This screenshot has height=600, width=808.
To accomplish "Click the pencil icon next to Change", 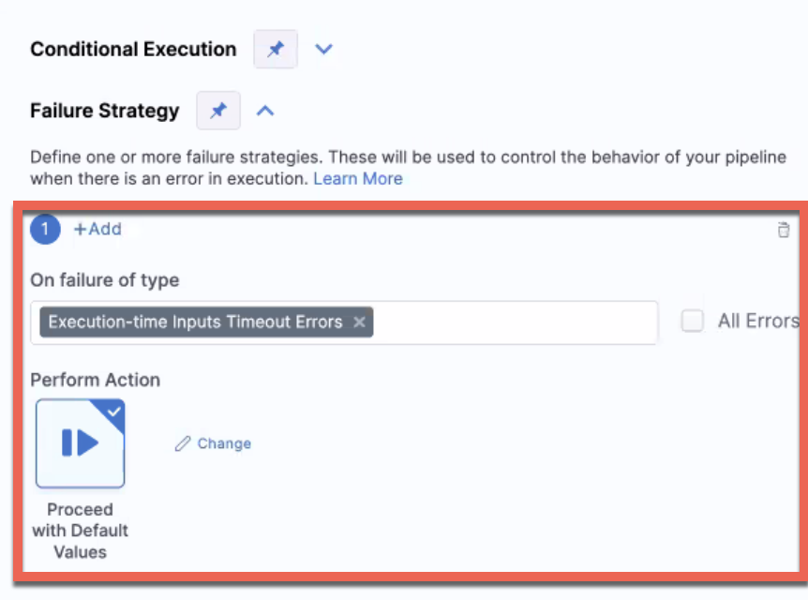I will pos(183,443).
